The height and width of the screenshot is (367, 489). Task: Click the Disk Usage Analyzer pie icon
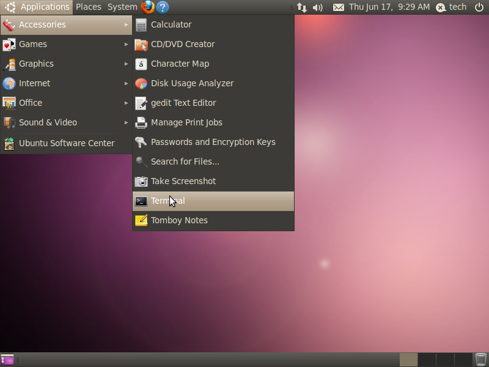[x=141, y=84]
